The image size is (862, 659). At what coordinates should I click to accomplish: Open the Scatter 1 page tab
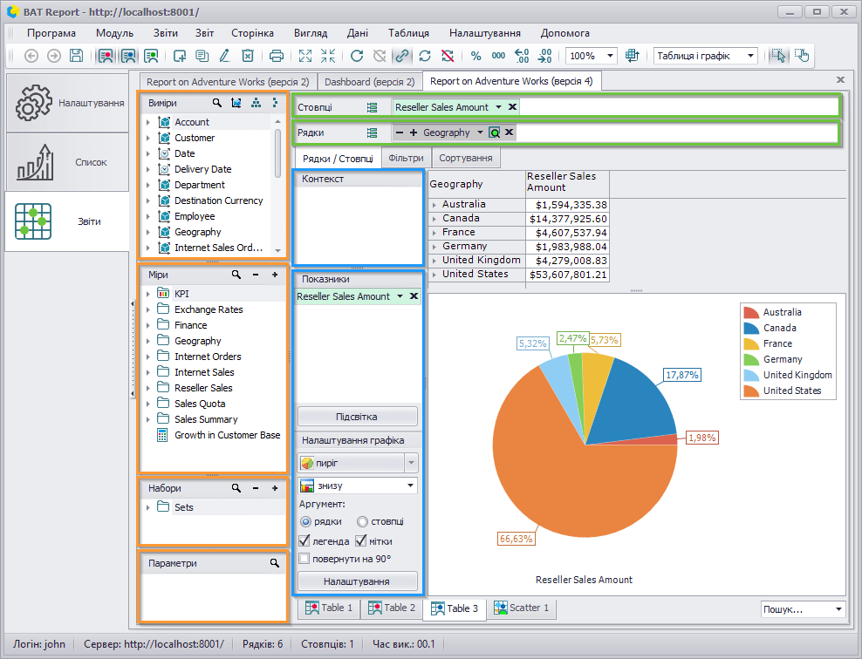522,608
